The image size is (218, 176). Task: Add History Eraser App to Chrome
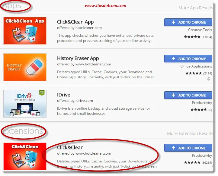(x=188, y=59)
